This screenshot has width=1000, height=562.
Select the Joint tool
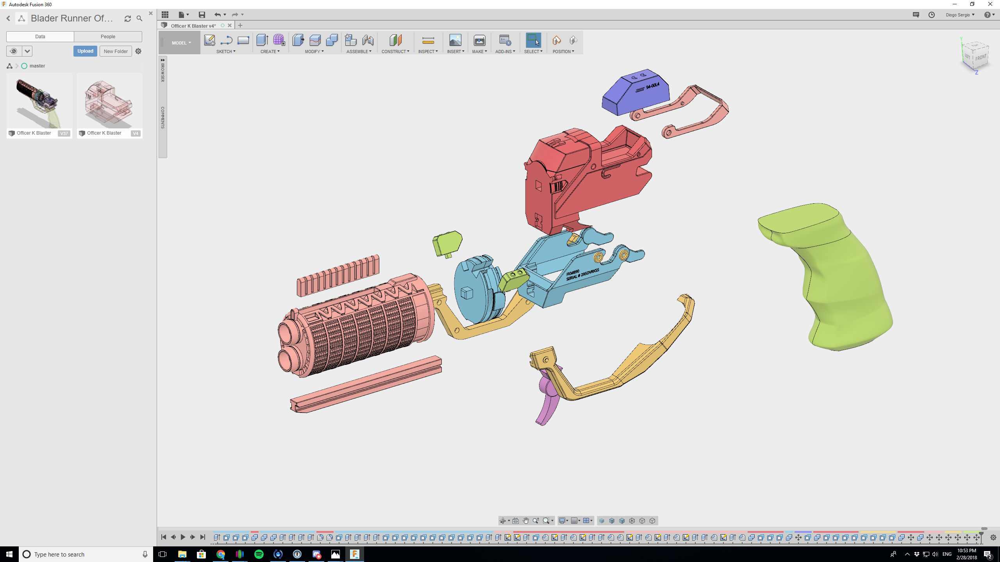click(x=368, y=40)
